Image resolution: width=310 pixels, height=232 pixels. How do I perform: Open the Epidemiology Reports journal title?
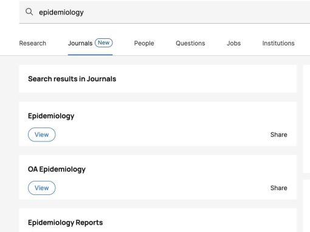tap(65, 222)
